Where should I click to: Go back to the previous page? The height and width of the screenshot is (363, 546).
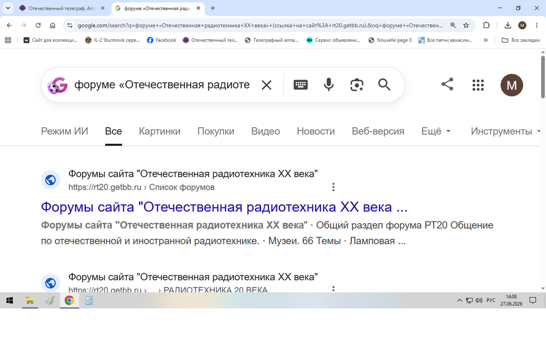click(9, 25)
